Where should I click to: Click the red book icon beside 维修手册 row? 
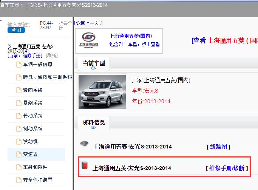(x=85, y=165)
